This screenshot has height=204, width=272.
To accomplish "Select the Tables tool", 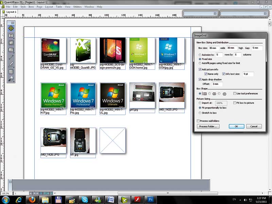I will pyautogui.click(x=11, y=71).
